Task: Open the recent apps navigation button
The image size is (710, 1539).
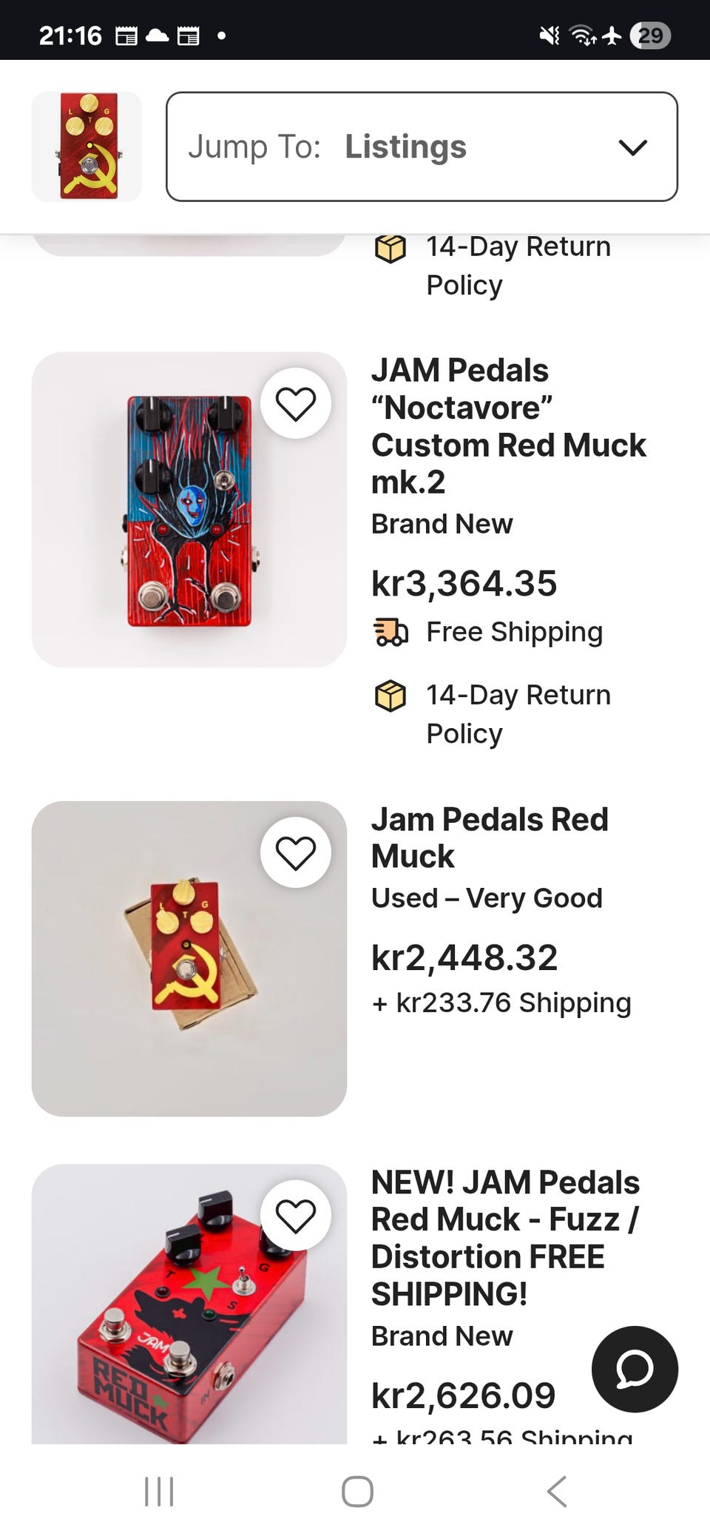Action: [x=159, y=1491]
